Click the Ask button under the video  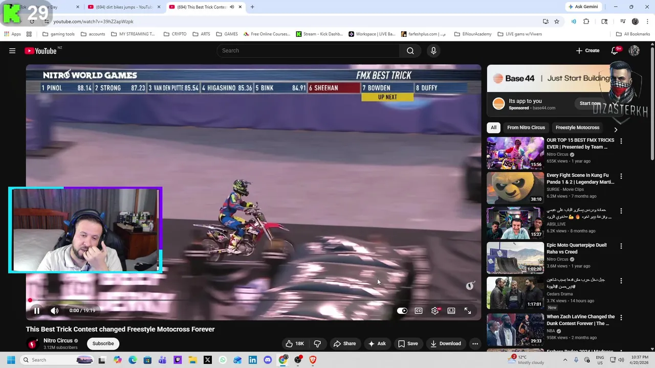(x=377, y=343)
